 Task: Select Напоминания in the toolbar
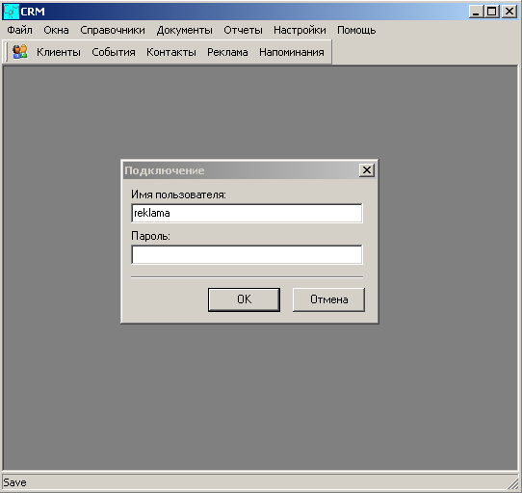pyautogui.click(x=292, y=52)
